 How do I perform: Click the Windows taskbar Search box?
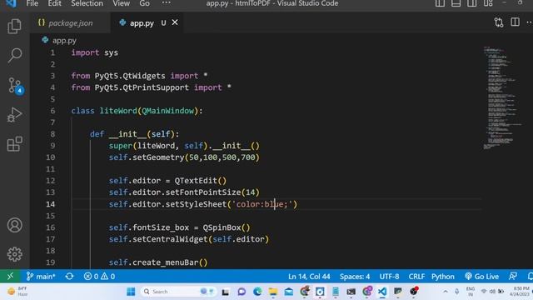177,292
